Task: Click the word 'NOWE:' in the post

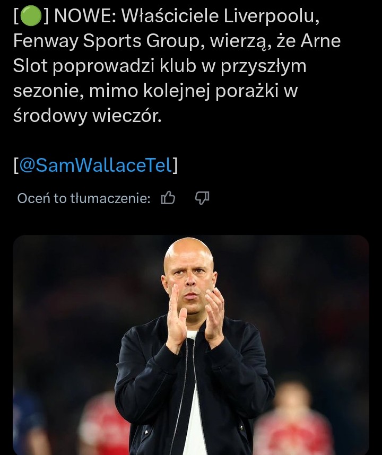Action: coord(85,16)
